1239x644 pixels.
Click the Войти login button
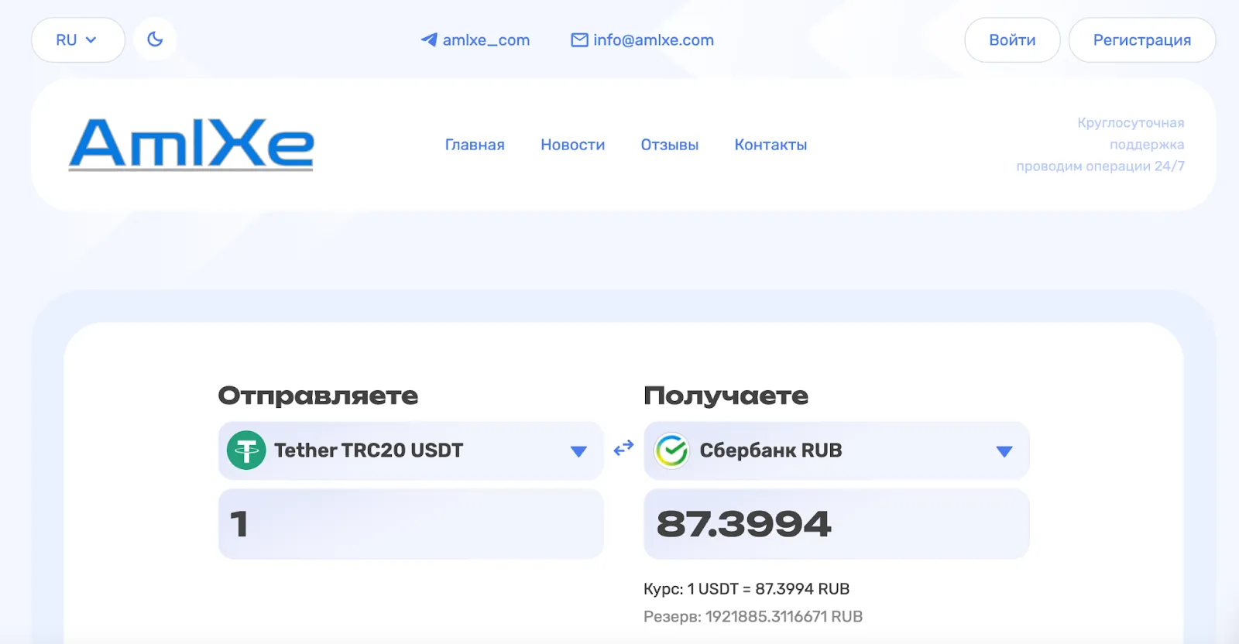[x=1012, y=39]
